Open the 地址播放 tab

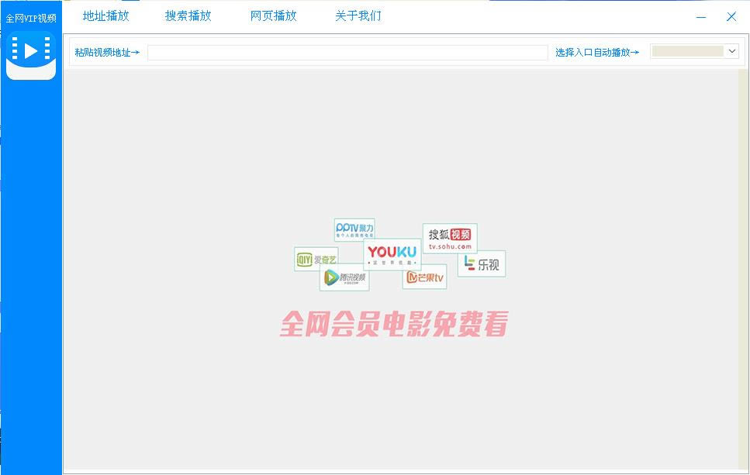click(x=105, y=15)
